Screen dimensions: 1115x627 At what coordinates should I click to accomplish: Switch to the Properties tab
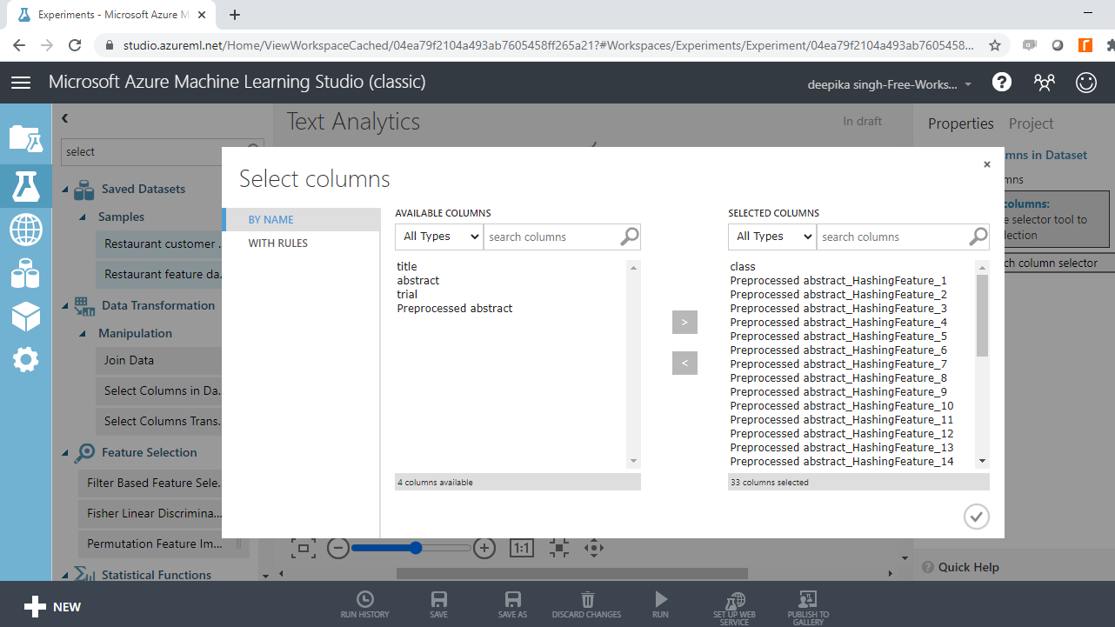point(960,123)
